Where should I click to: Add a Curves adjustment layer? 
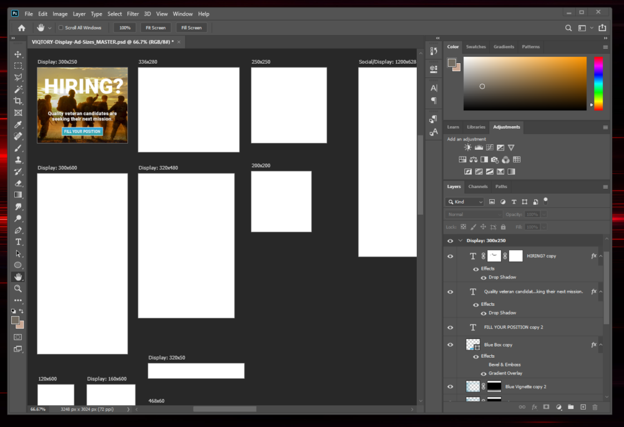(490, 147)
